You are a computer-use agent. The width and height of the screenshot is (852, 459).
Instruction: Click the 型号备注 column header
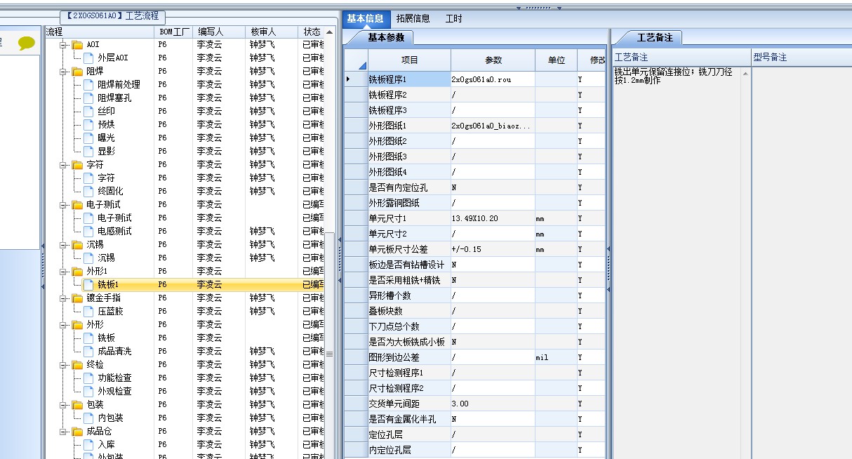(x=801, y=57)
